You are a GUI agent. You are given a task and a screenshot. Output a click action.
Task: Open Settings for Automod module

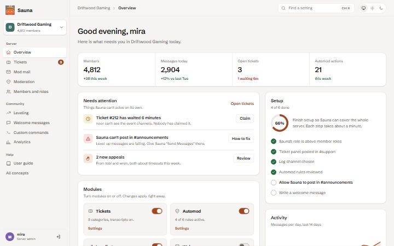coord(182,228)
